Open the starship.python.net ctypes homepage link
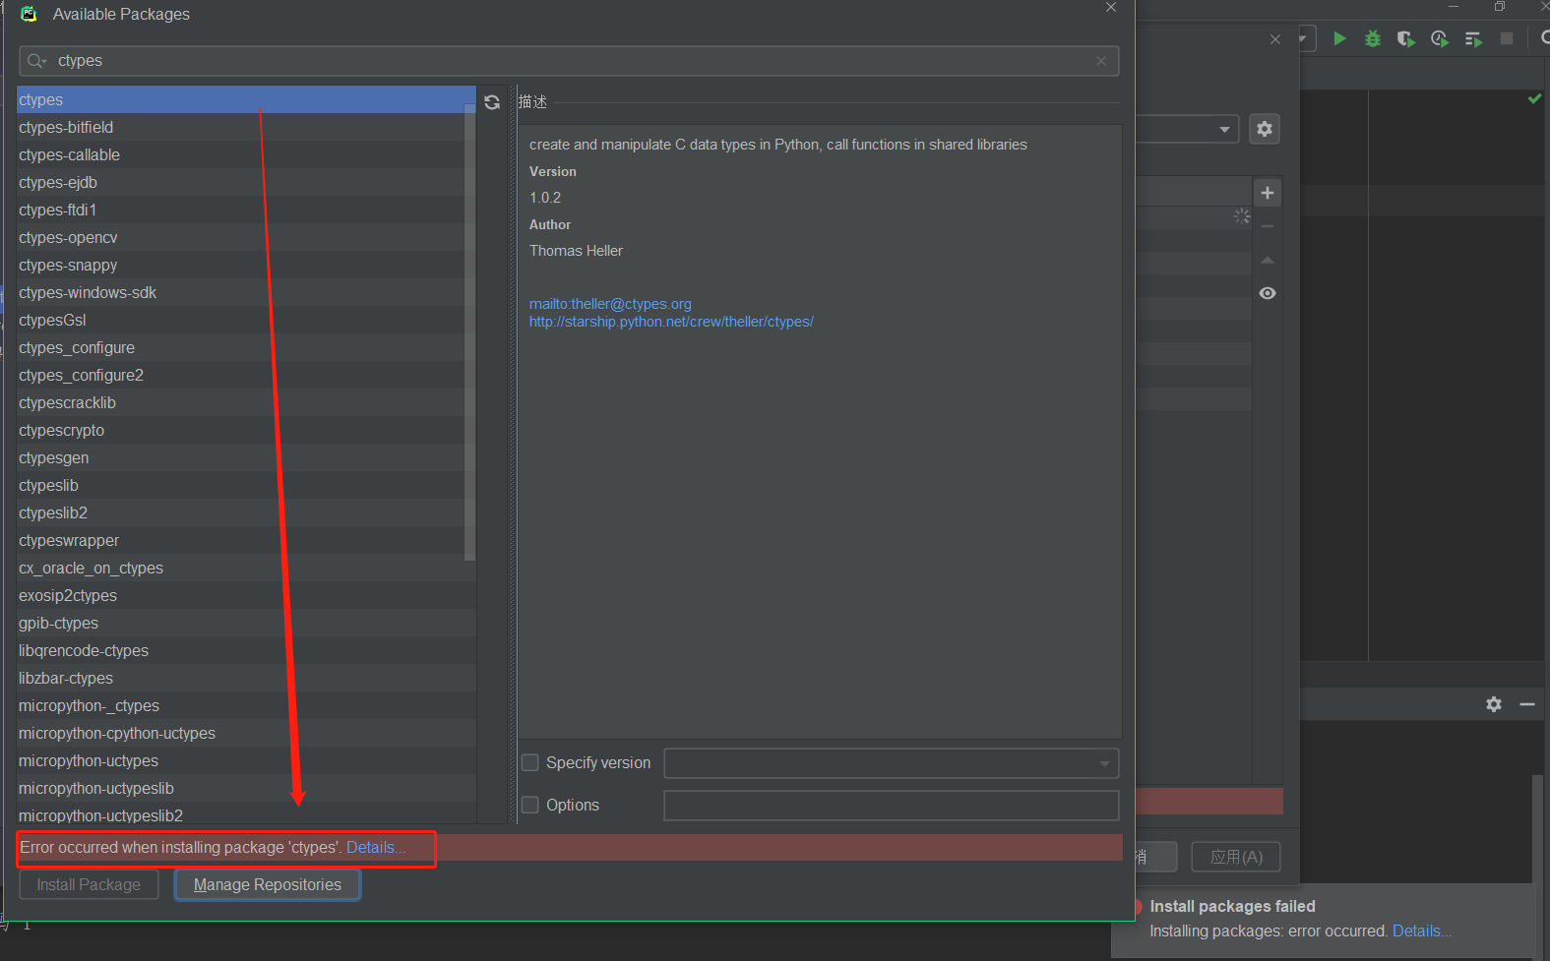 coord(671,322)
